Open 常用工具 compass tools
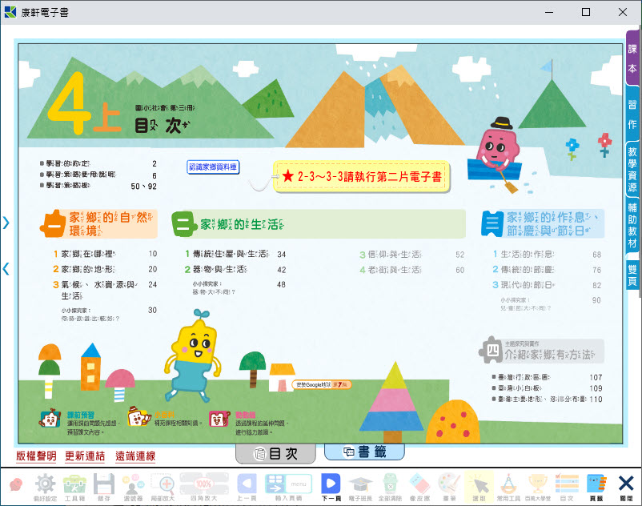The width and height of the screenshot is (642, 506). (508, 484)
